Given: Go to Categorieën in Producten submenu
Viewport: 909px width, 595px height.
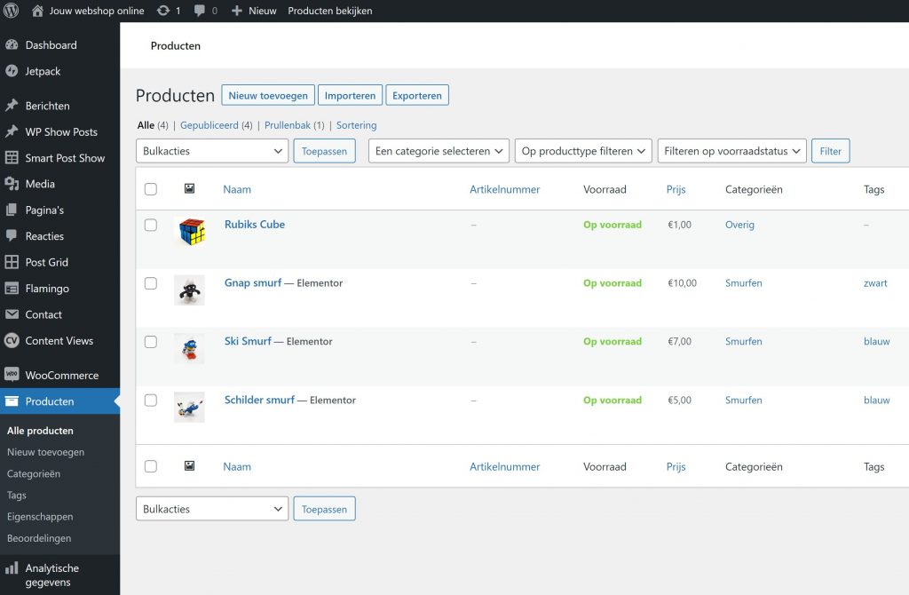Looking at the screenshot, I should [34, 474].
